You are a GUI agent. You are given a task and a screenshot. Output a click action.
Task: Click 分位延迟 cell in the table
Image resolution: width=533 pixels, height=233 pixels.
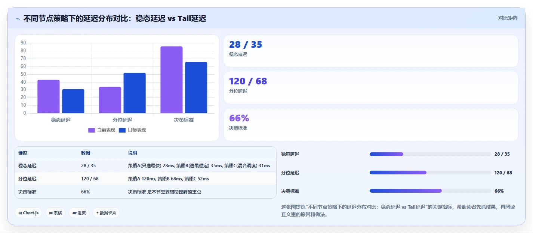(x=27, y=179)
